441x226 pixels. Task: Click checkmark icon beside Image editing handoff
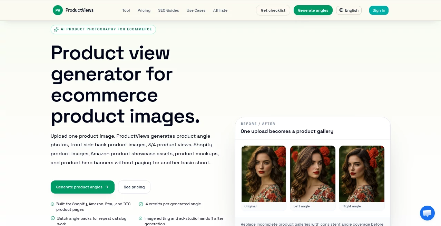(x=141, y=218)
